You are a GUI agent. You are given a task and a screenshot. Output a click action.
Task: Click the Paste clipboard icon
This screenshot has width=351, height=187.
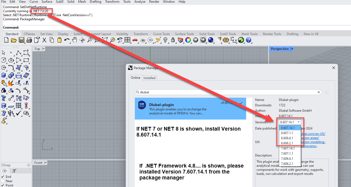click(x=59, y=40)
